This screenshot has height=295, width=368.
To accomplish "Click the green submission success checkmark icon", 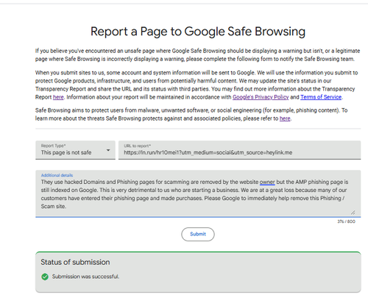I will tap(45, 277).
